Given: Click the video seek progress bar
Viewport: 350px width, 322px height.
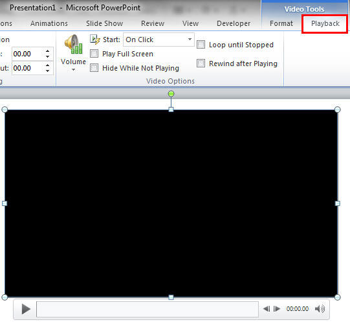Looking at the screenshot, I should 148,309.
